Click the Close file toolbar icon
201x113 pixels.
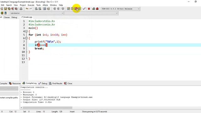pyautogui.click(x=13, y=9)
